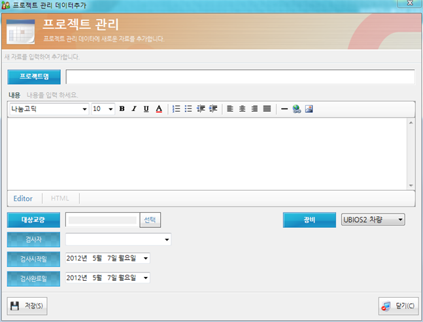
Task: Open the 검사완료일 date picker arrow
Action: pyautogui.click(x=146, y=278)
